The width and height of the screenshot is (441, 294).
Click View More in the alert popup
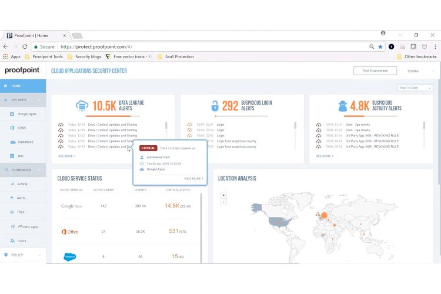tap(193, 179)
